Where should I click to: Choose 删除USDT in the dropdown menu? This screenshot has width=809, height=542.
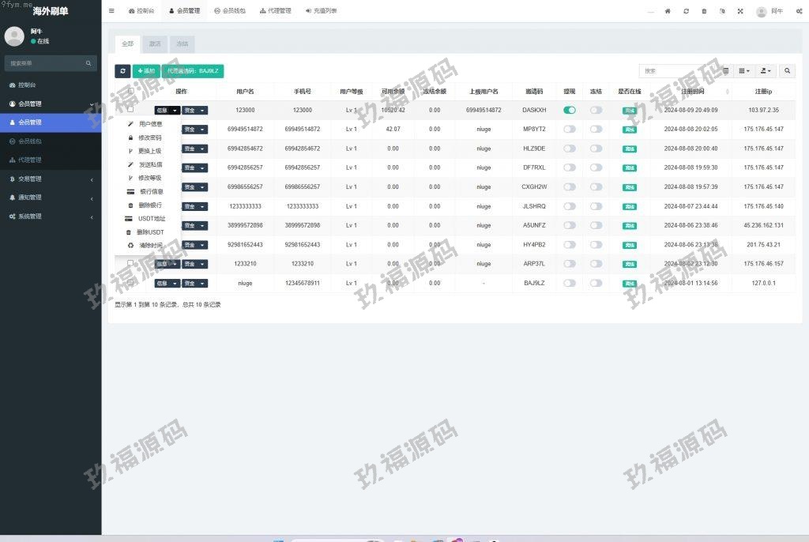(x=149, y=232)
